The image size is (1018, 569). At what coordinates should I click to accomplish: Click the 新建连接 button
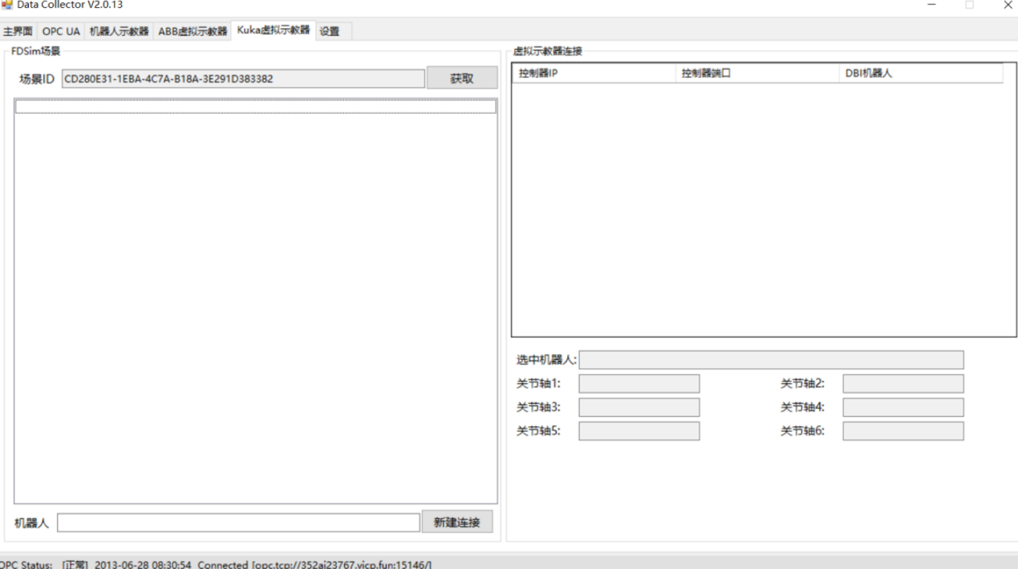[457, 523]
